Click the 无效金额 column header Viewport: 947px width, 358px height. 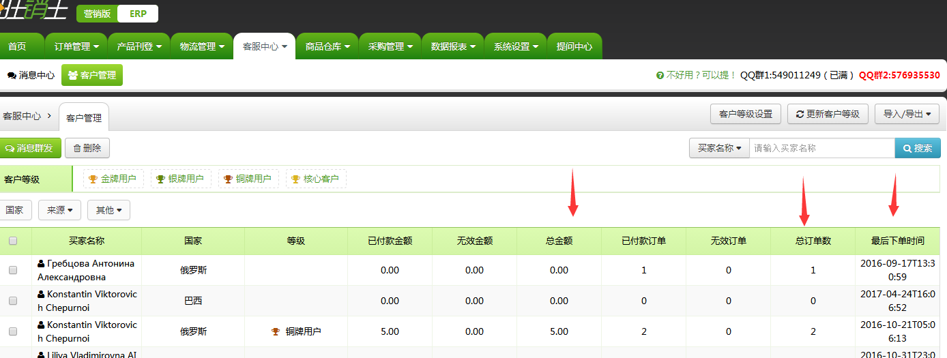474,241
